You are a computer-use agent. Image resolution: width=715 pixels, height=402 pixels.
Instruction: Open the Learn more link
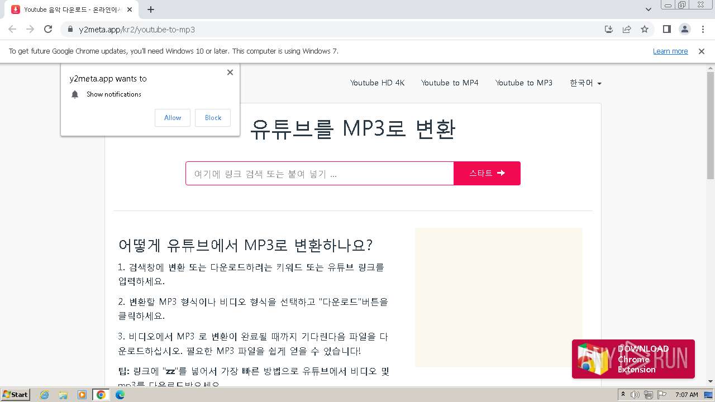pyautogui.click(x=670, y=51)
